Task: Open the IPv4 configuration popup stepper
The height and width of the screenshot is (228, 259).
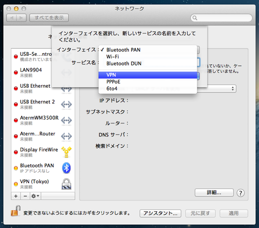Action: point(233,88)
